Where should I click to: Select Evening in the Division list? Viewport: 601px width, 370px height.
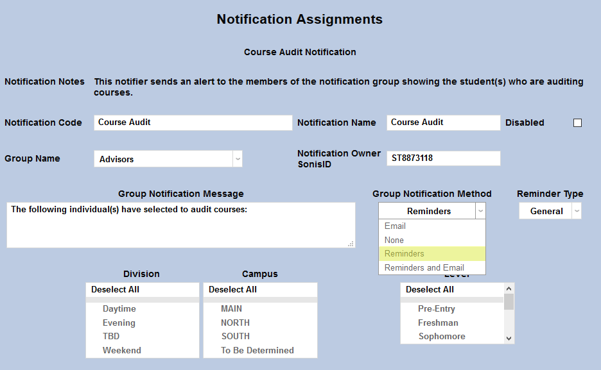[119, 323]
